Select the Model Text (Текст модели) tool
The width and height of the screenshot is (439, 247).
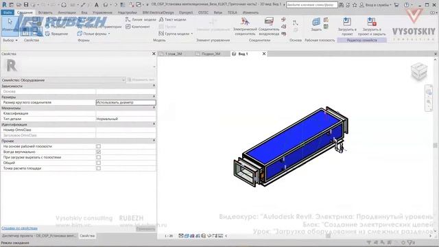172,20
